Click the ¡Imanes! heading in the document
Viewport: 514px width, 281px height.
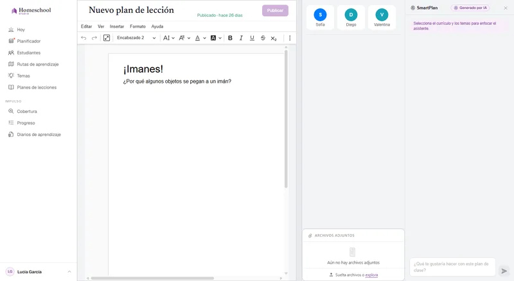[143, 69]
